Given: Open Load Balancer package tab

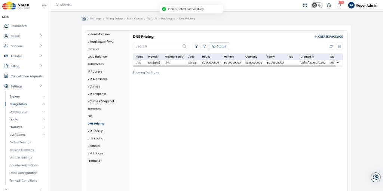Looking at the screenshot, I should click(98, 57).
